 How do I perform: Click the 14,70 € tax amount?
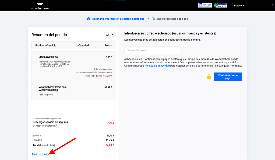(110, 140)
